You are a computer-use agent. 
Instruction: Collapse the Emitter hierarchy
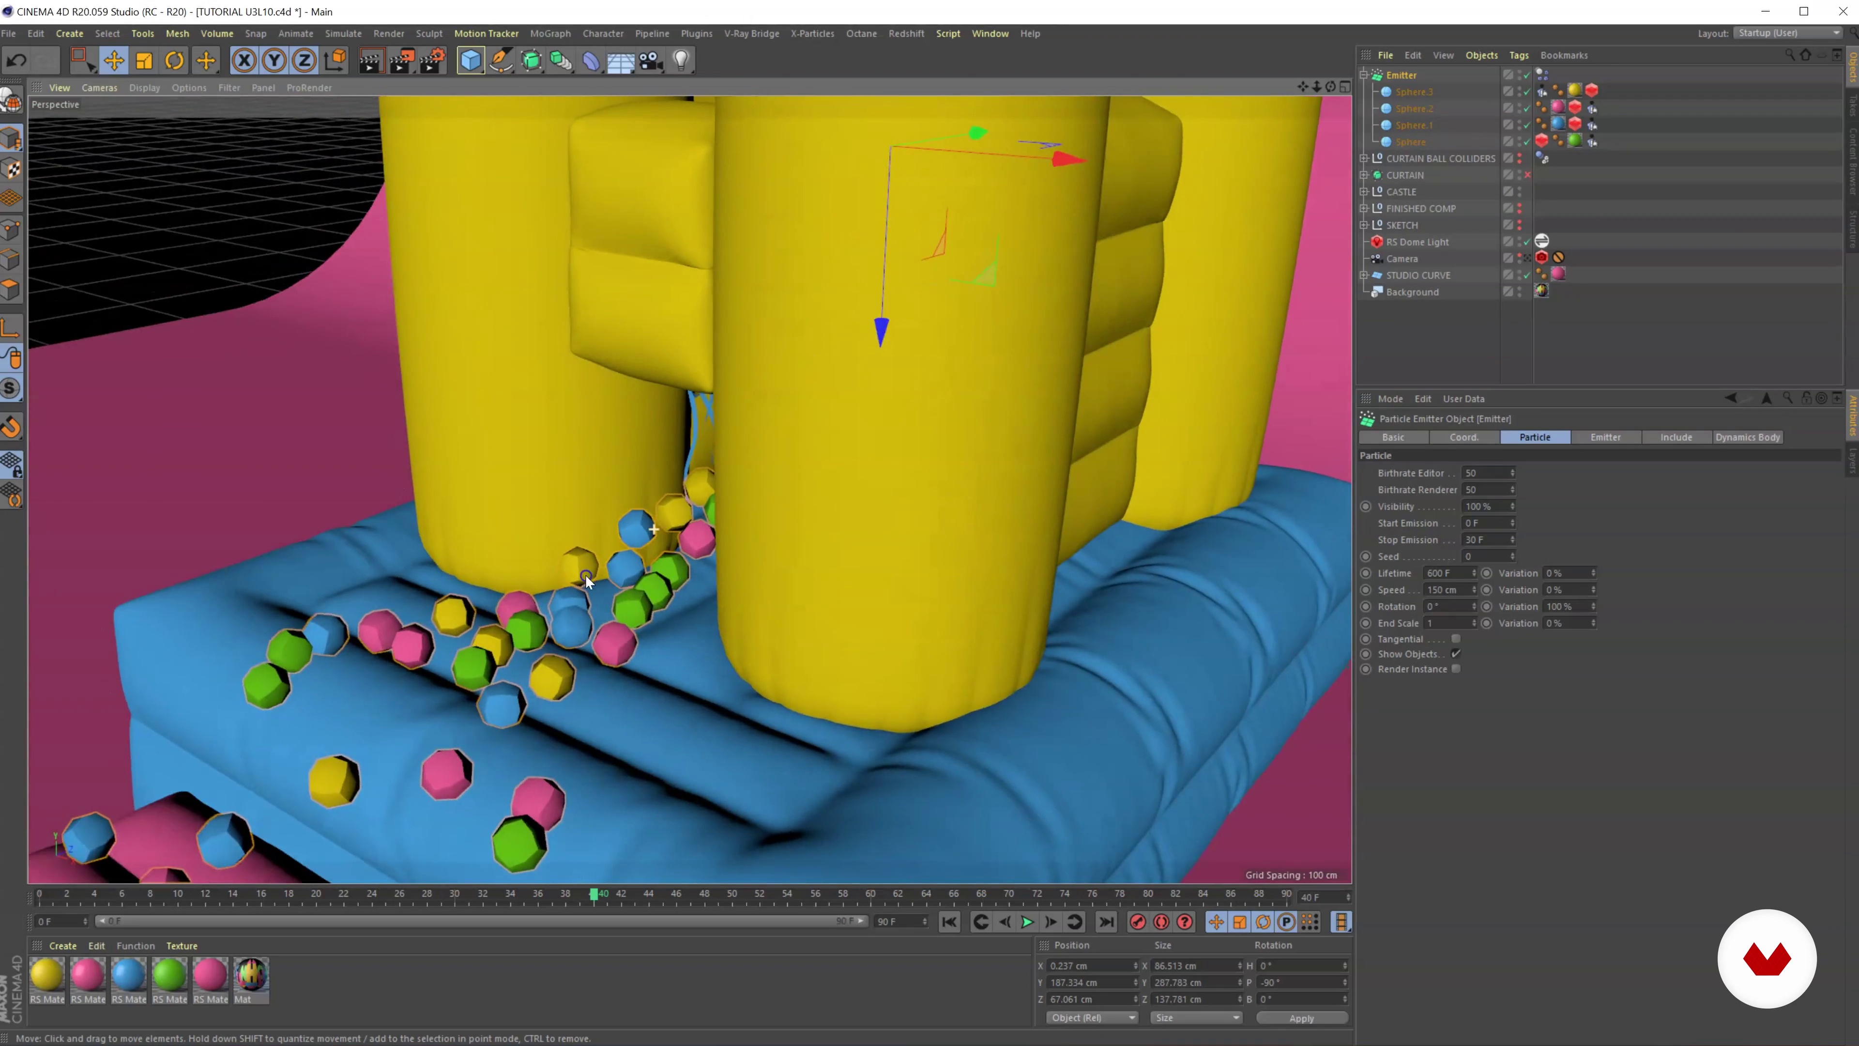(1364, 75)
